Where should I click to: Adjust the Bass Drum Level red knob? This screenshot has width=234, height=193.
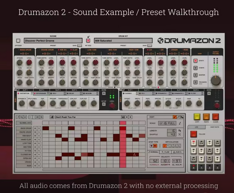(x=29, y=62)
